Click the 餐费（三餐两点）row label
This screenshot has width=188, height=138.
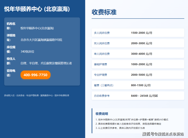point(104,85)
